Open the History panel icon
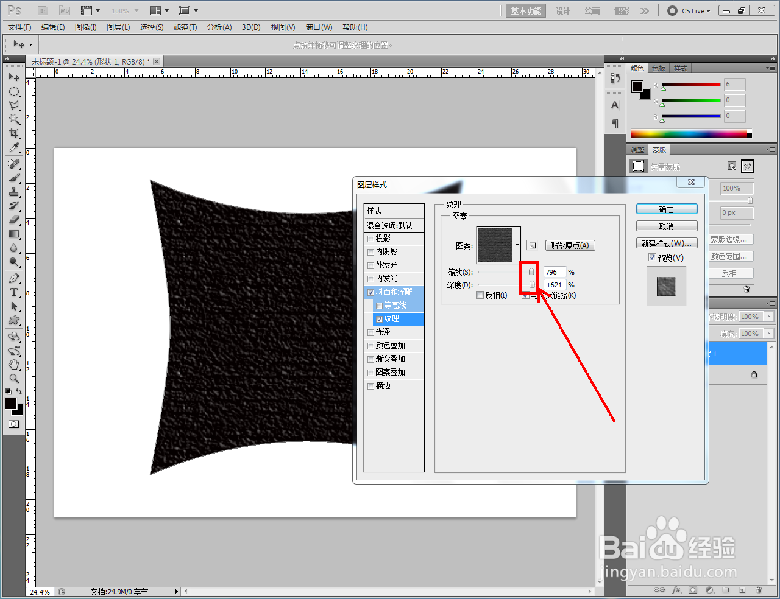This screenshot has height=599, width=780. (x=615, y=78)
